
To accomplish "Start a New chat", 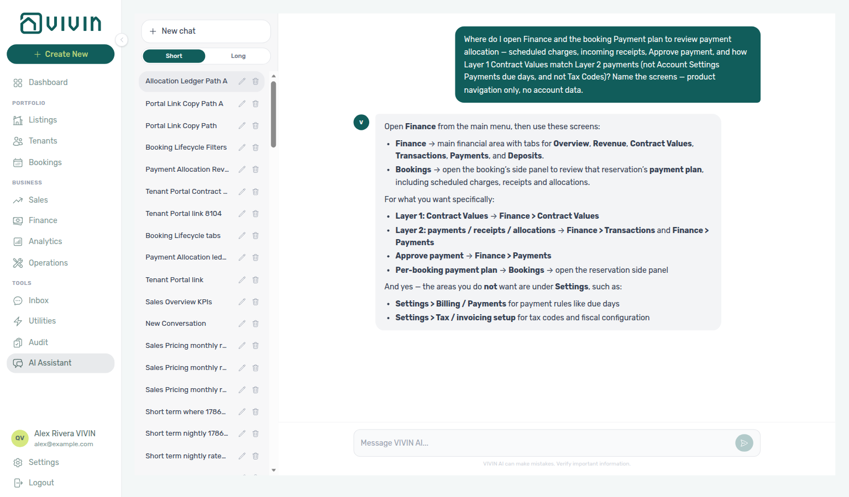I will coord(206,31).
